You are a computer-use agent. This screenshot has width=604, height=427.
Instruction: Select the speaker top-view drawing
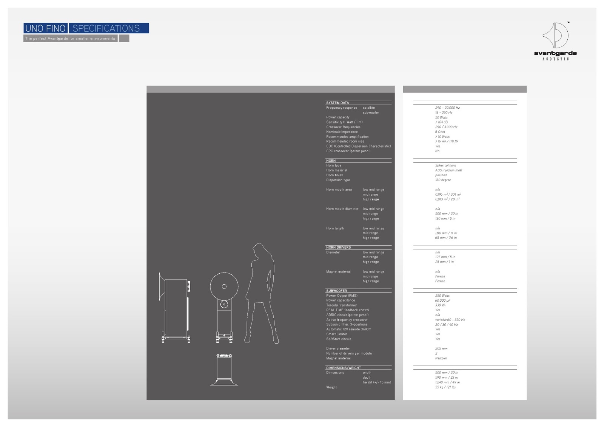(224, 370)
